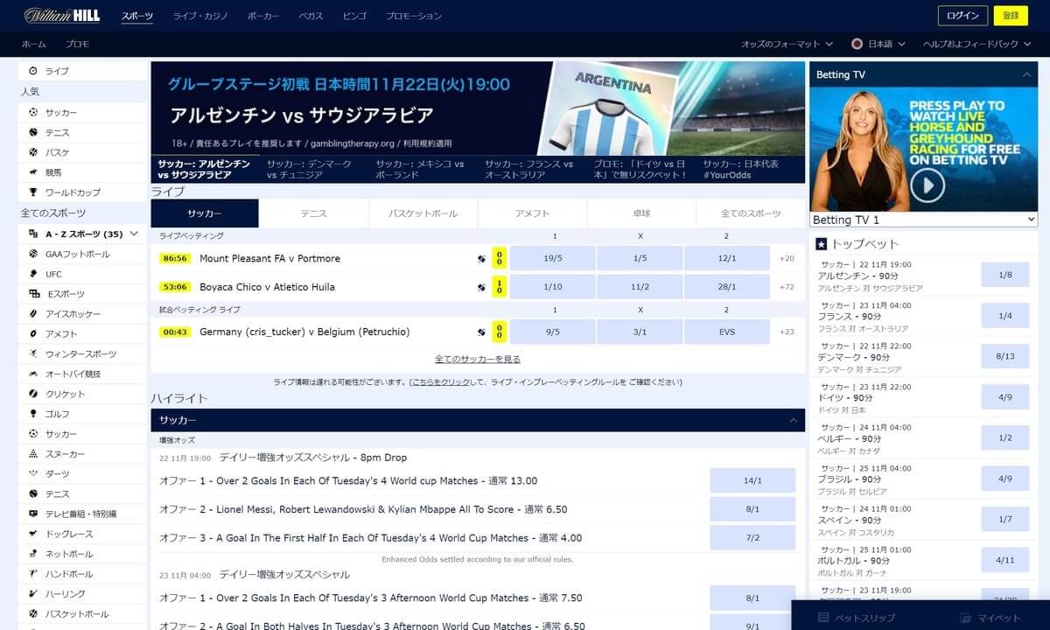Switch to the live 卓球 tab
The width and height of the screenshot is (1050, 630).
click(641, 213)
